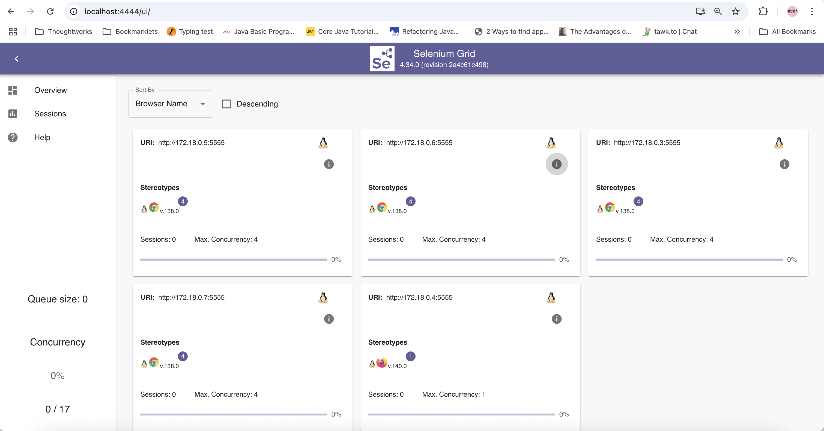Enable the Descending checkbox
824x431 pixels.
[x=226, y=104]
